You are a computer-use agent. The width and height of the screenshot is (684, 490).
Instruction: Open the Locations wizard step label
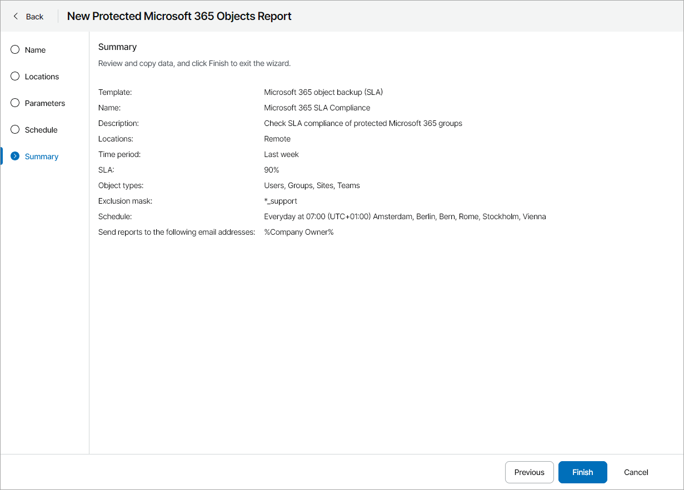[x=42, y=77]
